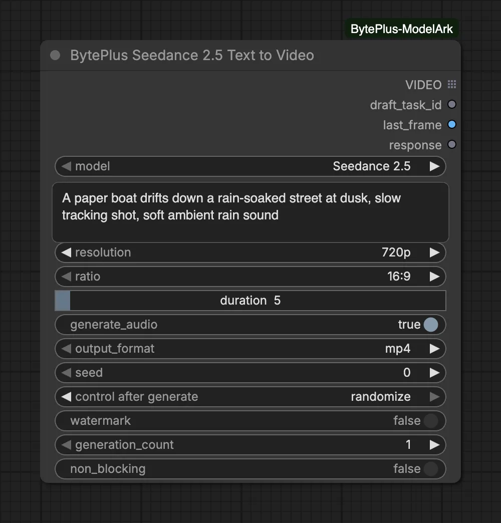
Task: Open the ratio dropdown showing 16:9
Action: point(250,277)
